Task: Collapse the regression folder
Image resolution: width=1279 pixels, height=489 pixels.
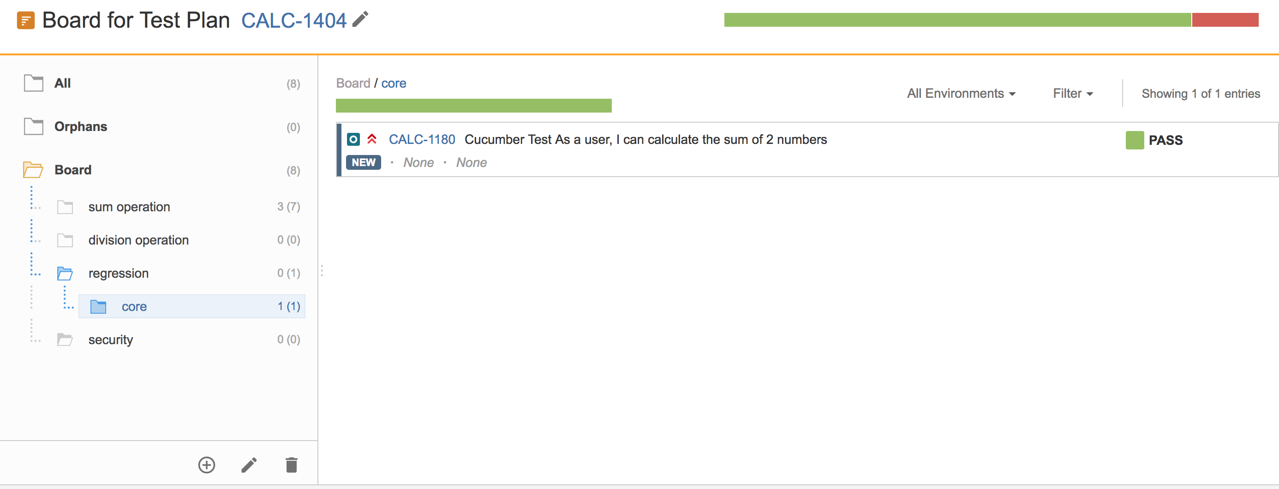Action: click(65, 274)
